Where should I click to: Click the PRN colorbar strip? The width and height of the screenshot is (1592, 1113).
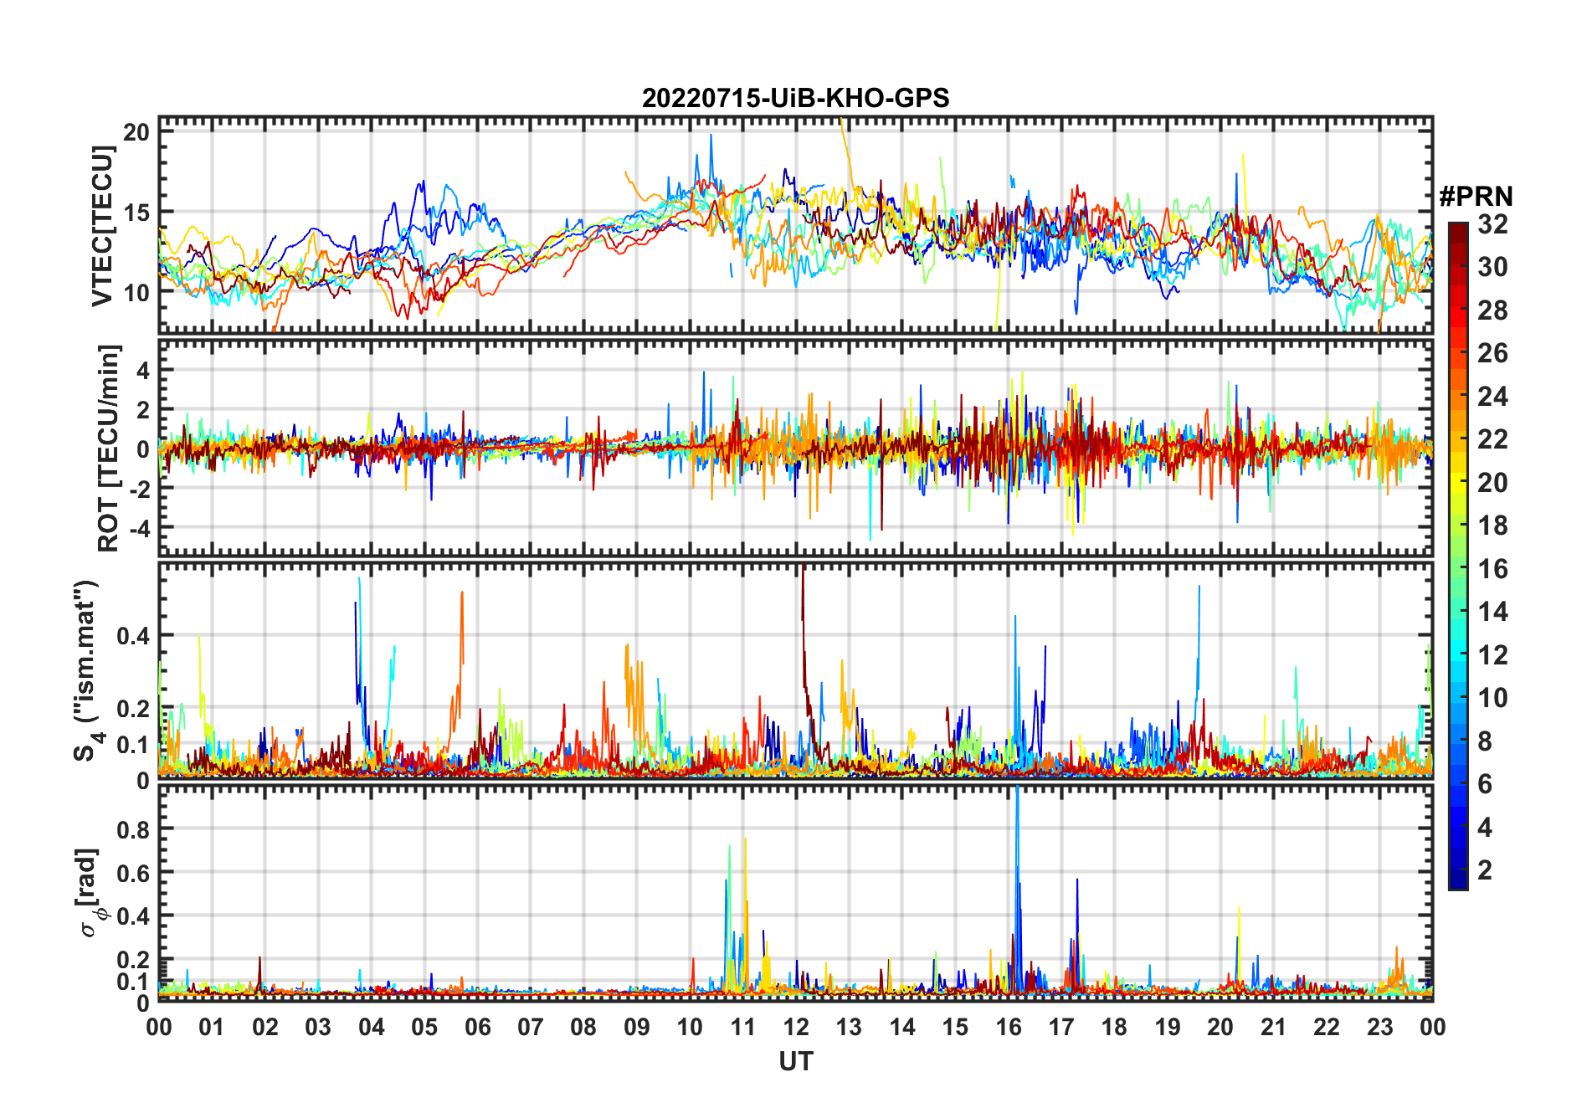[x=1457, y=556]
